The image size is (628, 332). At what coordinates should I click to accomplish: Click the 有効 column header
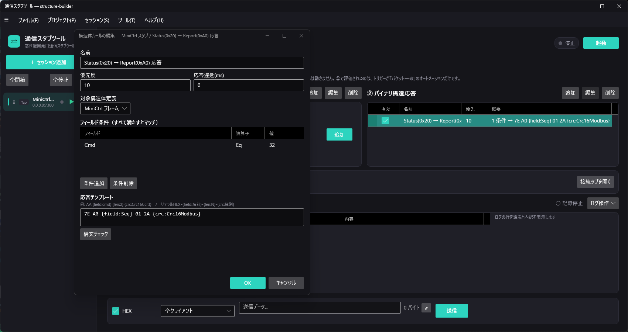click(388, 109)
